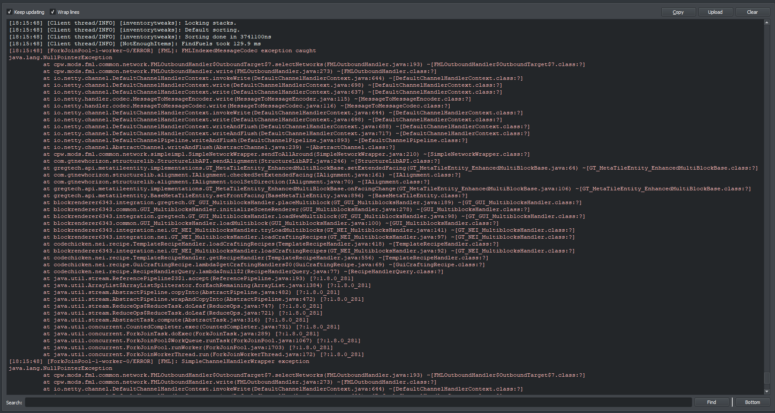This screenshot has height=413, width=775.
Task: Clear the log with the Clear button
Action: pos(753,12)
